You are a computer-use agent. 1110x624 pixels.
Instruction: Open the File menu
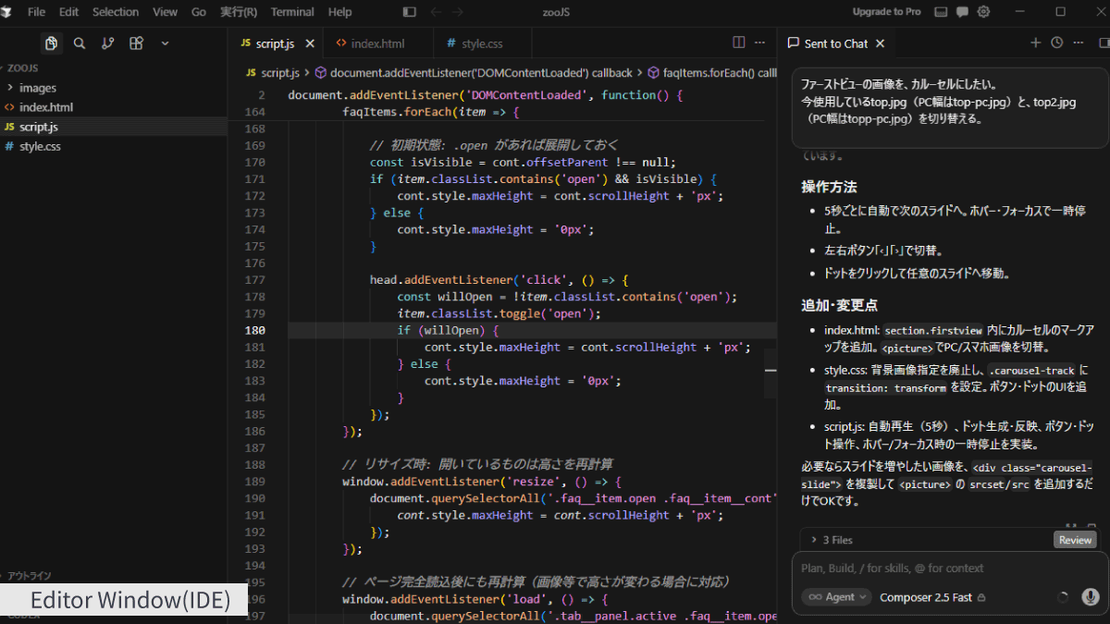coord(36,12)
